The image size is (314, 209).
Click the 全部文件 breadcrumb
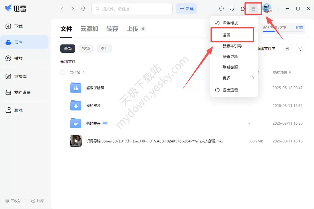click(x=68, y=62)
